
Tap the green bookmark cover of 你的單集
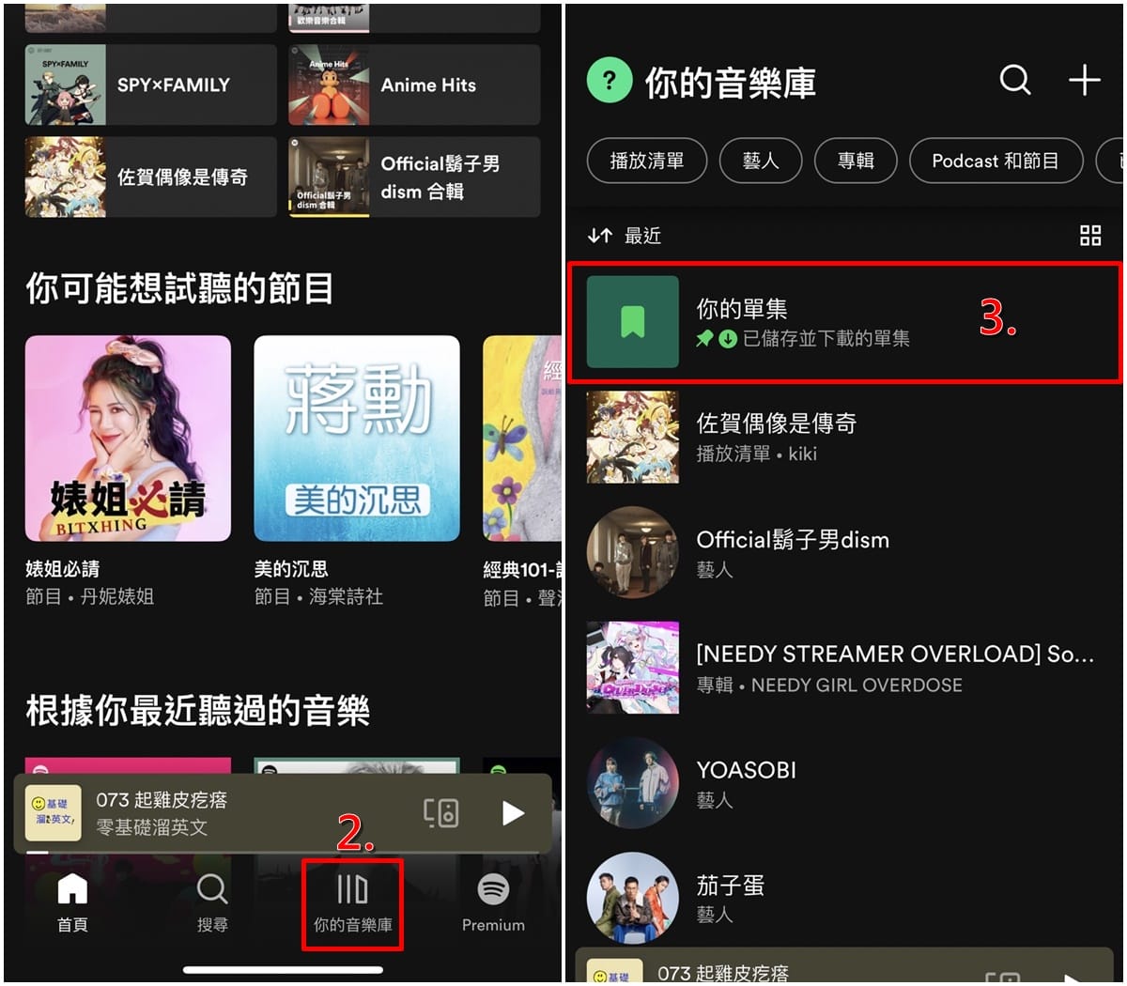click(x=633, y=322)
